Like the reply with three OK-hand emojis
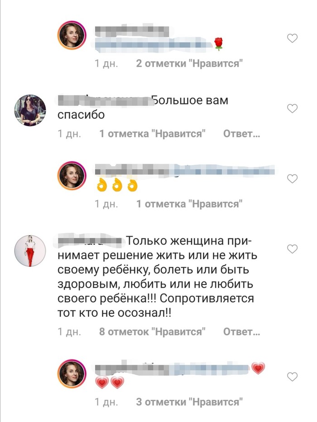The image size is (317, 422). pos(292,179)
